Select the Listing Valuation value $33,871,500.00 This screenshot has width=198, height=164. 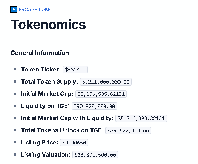pyautogui.click(x=95, y=155)
